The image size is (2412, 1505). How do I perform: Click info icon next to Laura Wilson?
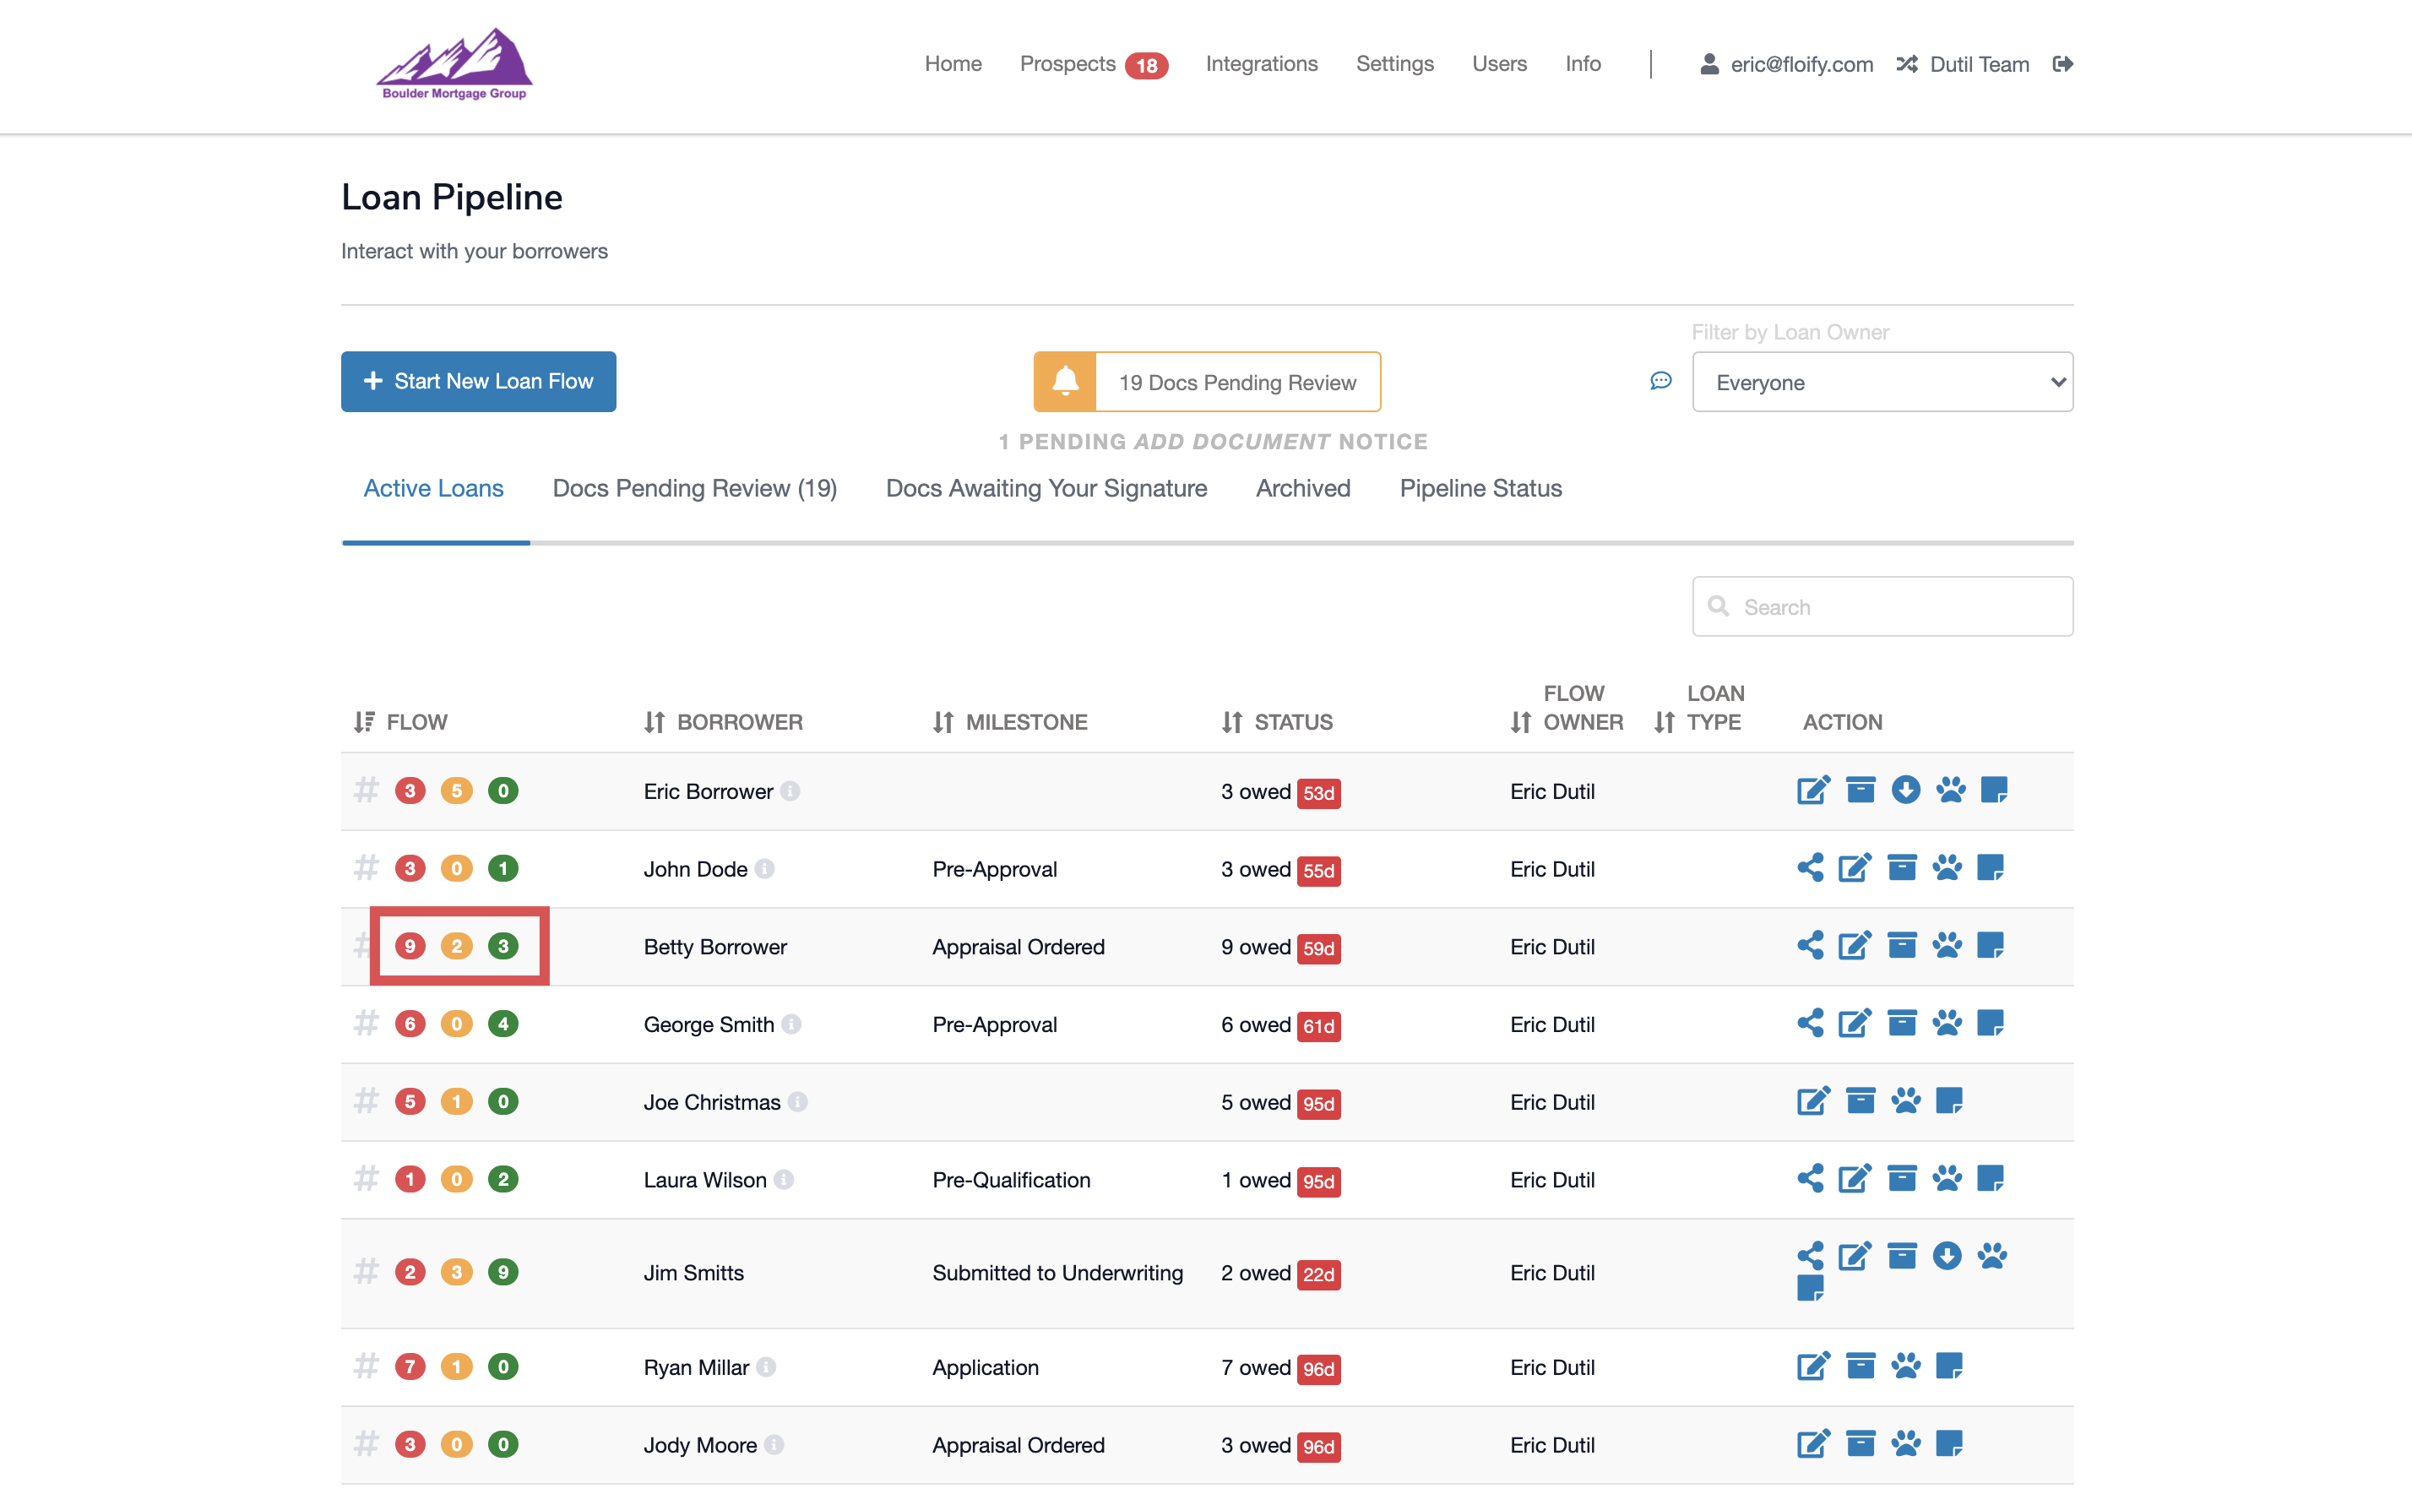click(x=784, y=1180)
